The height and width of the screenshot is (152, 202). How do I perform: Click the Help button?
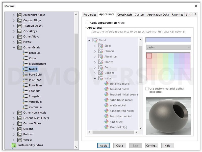[x=167, y=145]
